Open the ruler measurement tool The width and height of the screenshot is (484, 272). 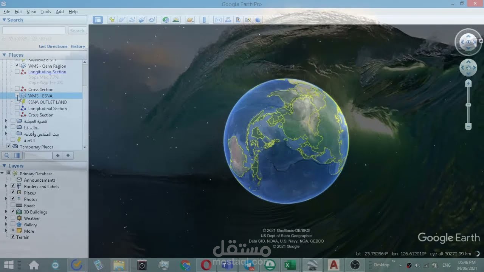click(x=204, y=20)
